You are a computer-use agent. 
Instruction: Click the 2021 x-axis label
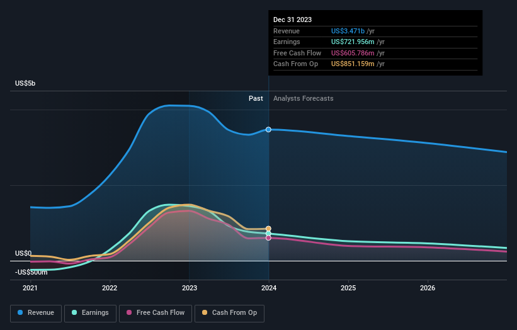[x=30, y=288]
